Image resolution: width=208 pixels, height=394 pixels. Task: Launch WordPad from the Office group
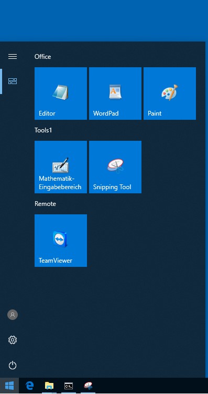point(115,94)
